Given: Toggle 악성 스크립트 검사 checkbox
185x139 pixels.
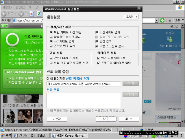Looking at the screenshot, I should pyautogui.click(x=97, y=46).
